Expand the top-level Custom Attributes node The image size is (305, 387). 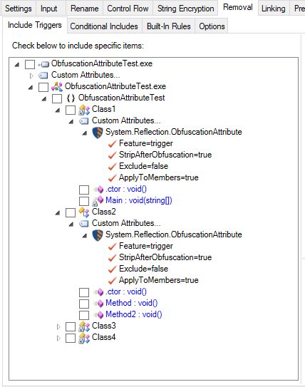coord(31,76)
